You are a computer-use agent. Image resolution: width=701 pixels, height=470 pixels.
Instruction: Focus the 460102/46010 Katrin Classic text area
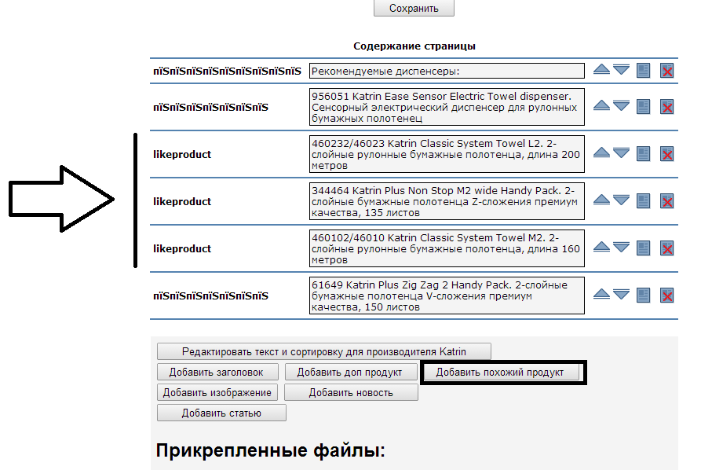447,248
